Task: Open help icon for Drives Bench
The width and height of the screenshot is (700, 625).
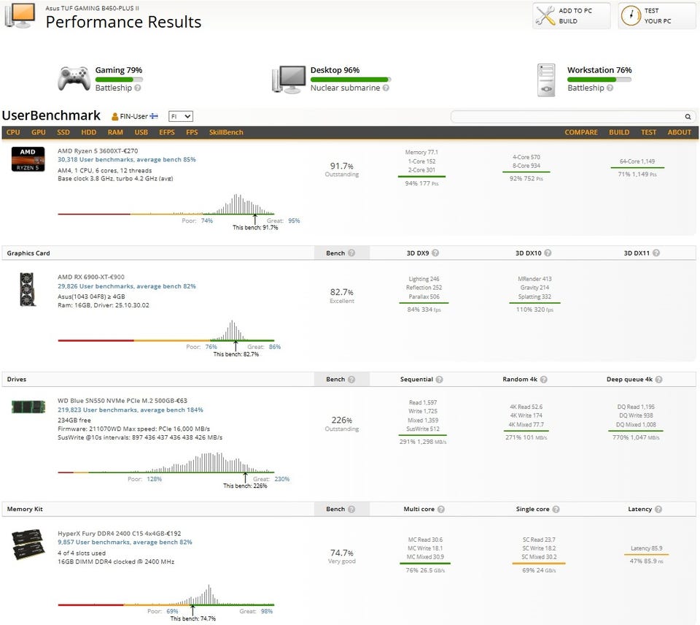Action: [351, 380]
